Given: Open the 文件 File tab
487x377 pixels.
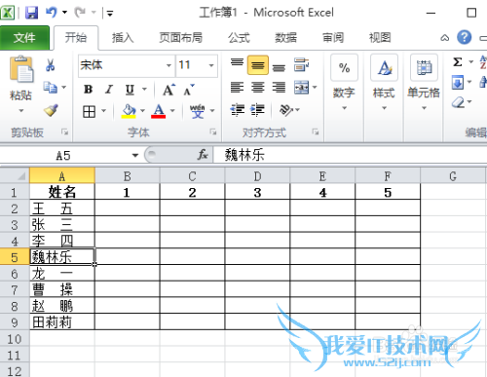Looking at the screenshot, I should click(24, 38).
